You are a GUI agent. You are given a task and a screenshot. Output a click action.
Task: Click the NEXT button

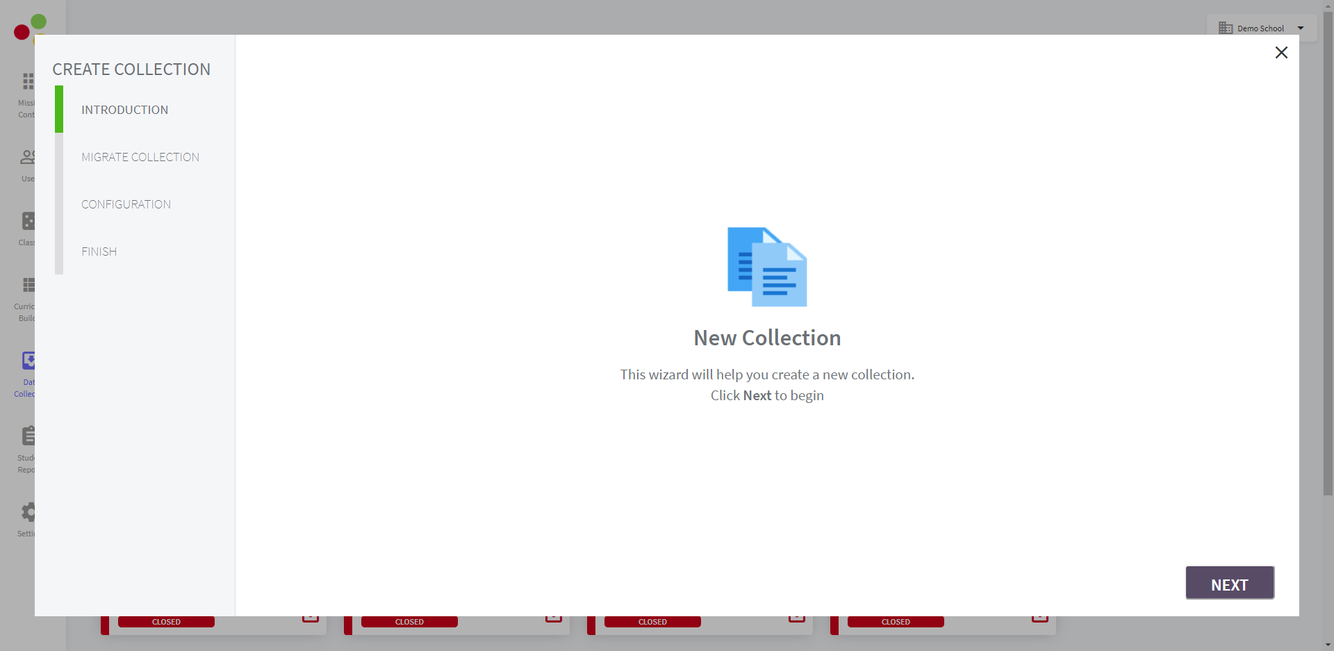(x=1229, y=584)
